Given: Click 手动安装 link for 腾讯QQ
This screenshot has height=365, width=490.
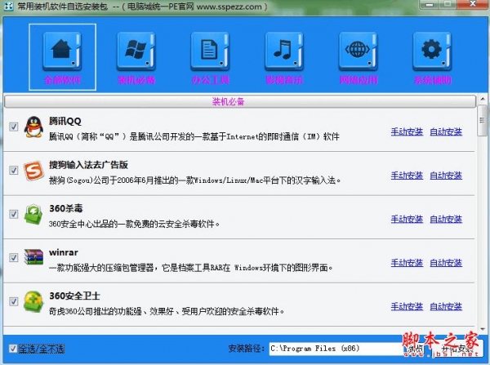Looking at the screenshot, I should pyautogui.click(x=407, y=132).
